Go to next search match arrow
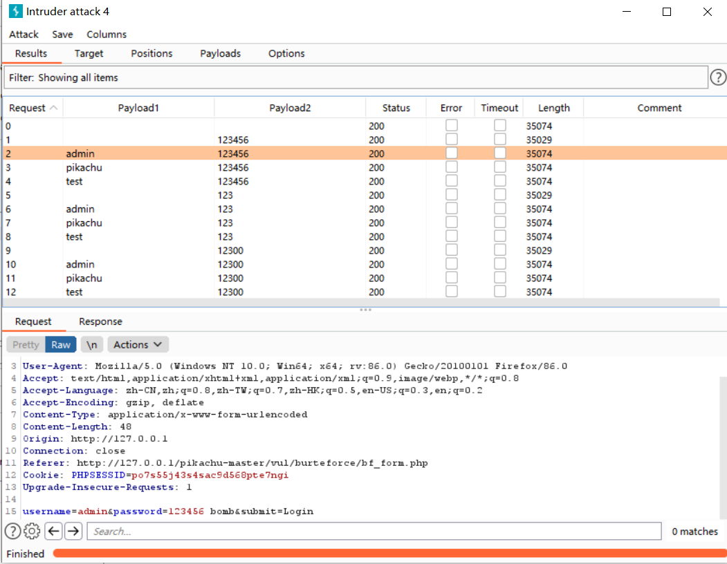 coord(73,531)
